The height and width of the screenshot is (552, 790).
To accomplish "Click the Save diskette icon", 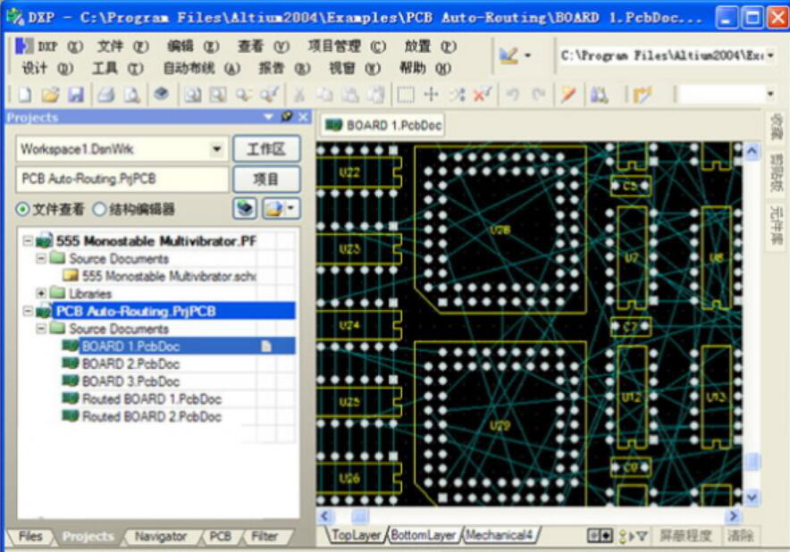I will tap(76, 94).
